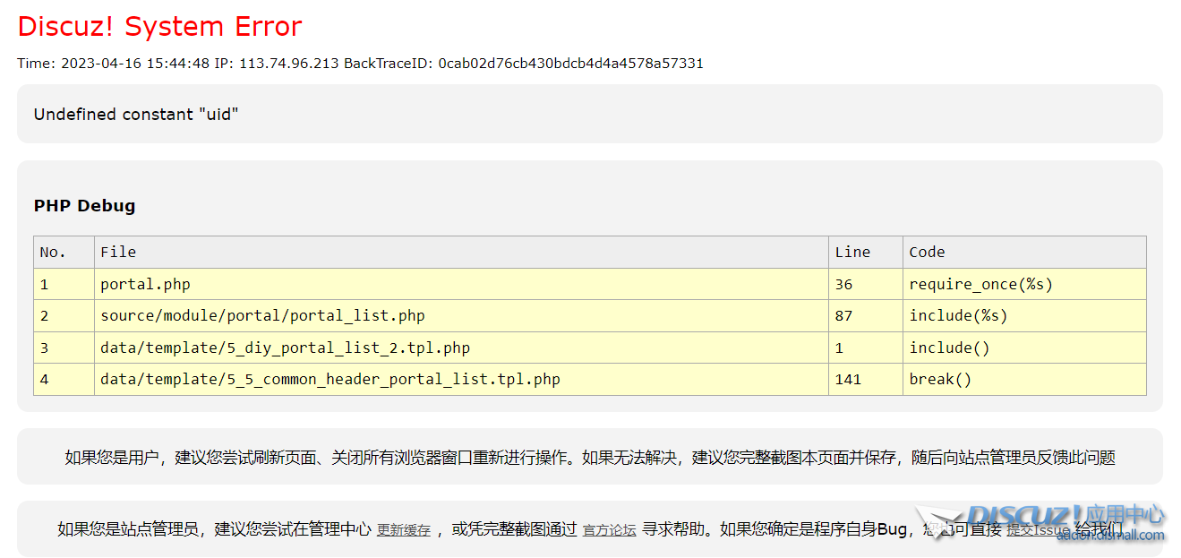The image size is (1181, 558).
Task: Click the 提交Issue link
Action: pyautogui.click(x=1038, y=529)
